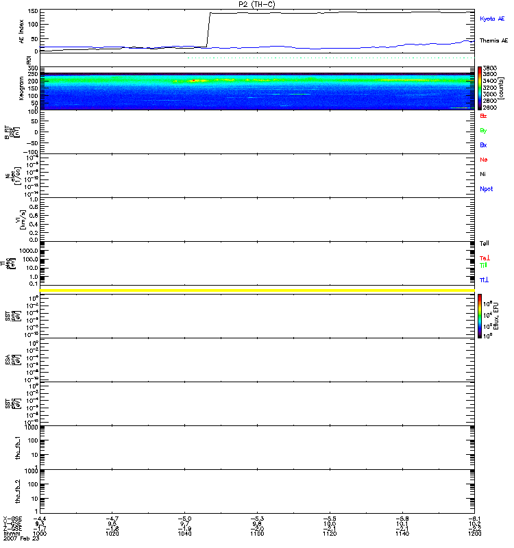Click the Eflux rainbow color bar
Screen dimensions: 514x548
[480, 316]
